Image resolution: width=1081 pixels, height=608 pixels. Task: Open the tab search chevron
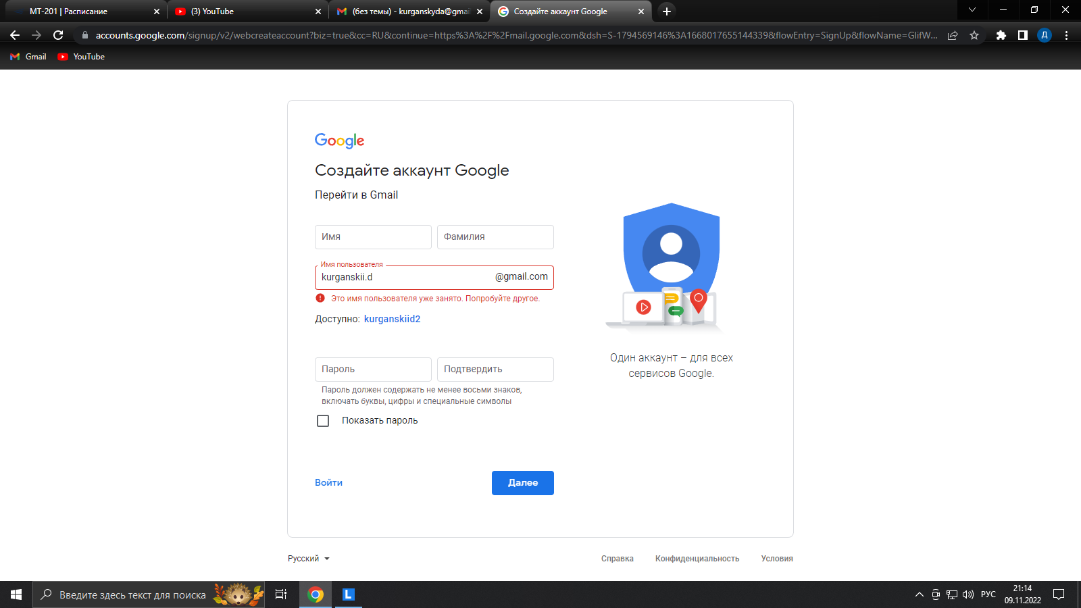pyautogui.click(x=972, y=9)
